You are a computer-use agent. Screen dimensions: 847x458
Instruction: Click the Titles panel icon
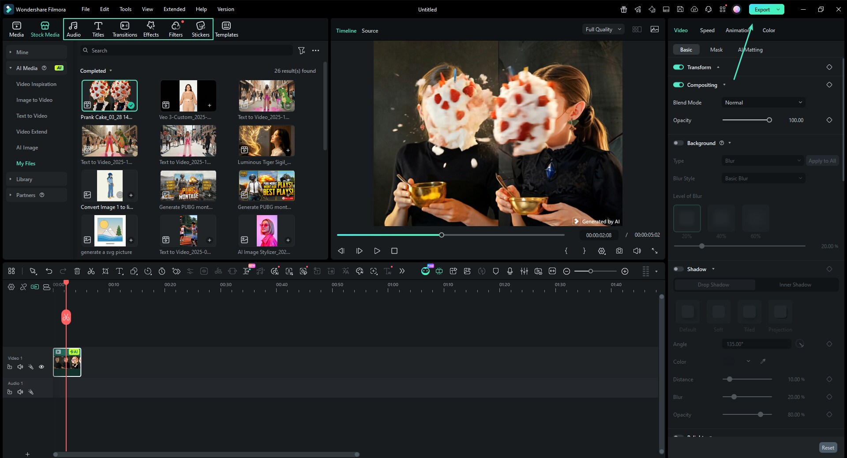pyautogui.click(x=98, y=29)
